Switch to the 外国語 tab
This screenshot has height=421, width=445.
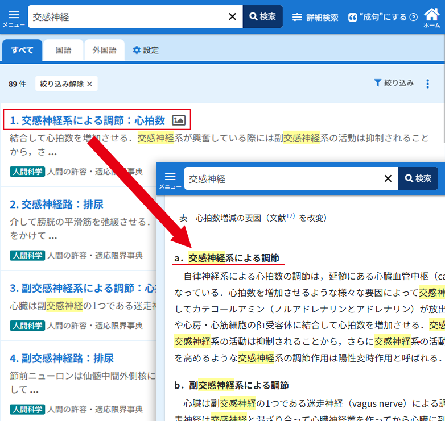point(104,50)
